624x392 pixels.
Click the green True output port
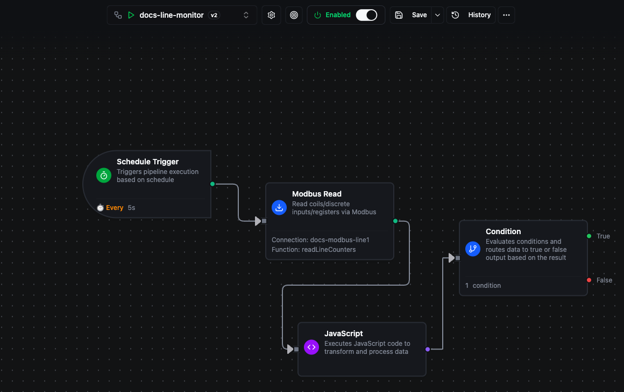[x=589, y=236]
